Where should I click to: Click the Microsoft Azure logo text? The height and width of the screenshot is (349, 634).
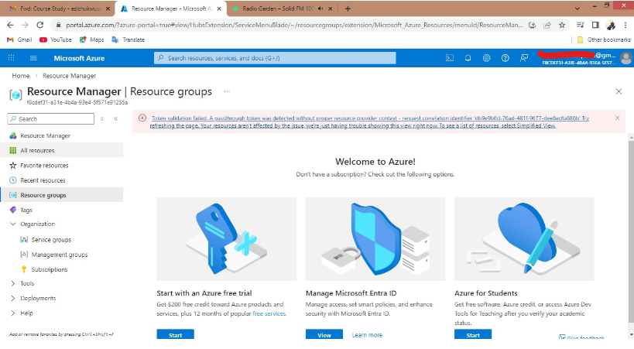(x=79, y=58)
